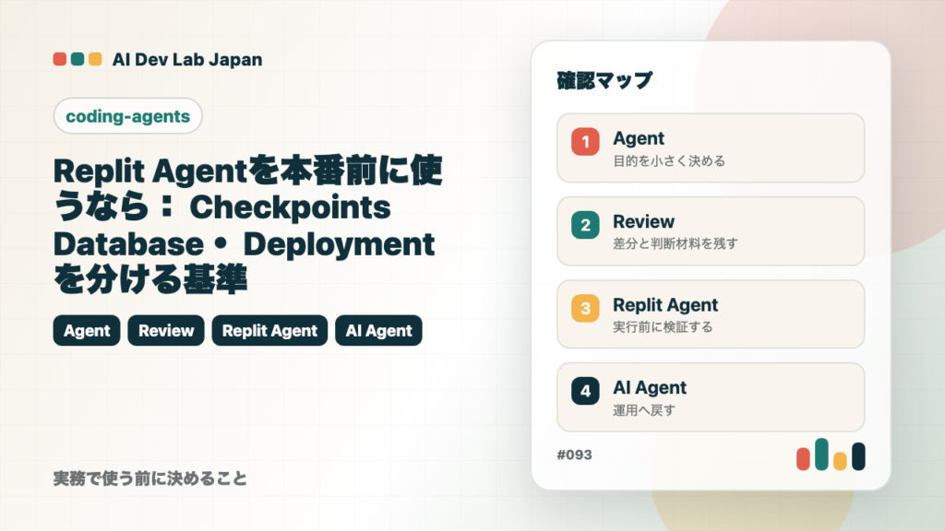Click the AI Agent heading in card four
945x531 pixels.
[650, 388]
